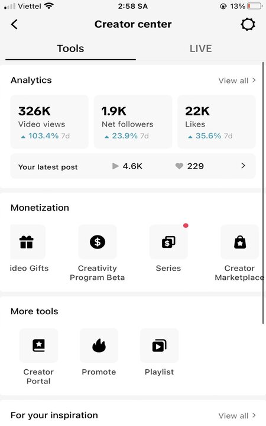Tap the Promote flame icon
The height and width of the screenshot is (426, 266).
point(99,346)
